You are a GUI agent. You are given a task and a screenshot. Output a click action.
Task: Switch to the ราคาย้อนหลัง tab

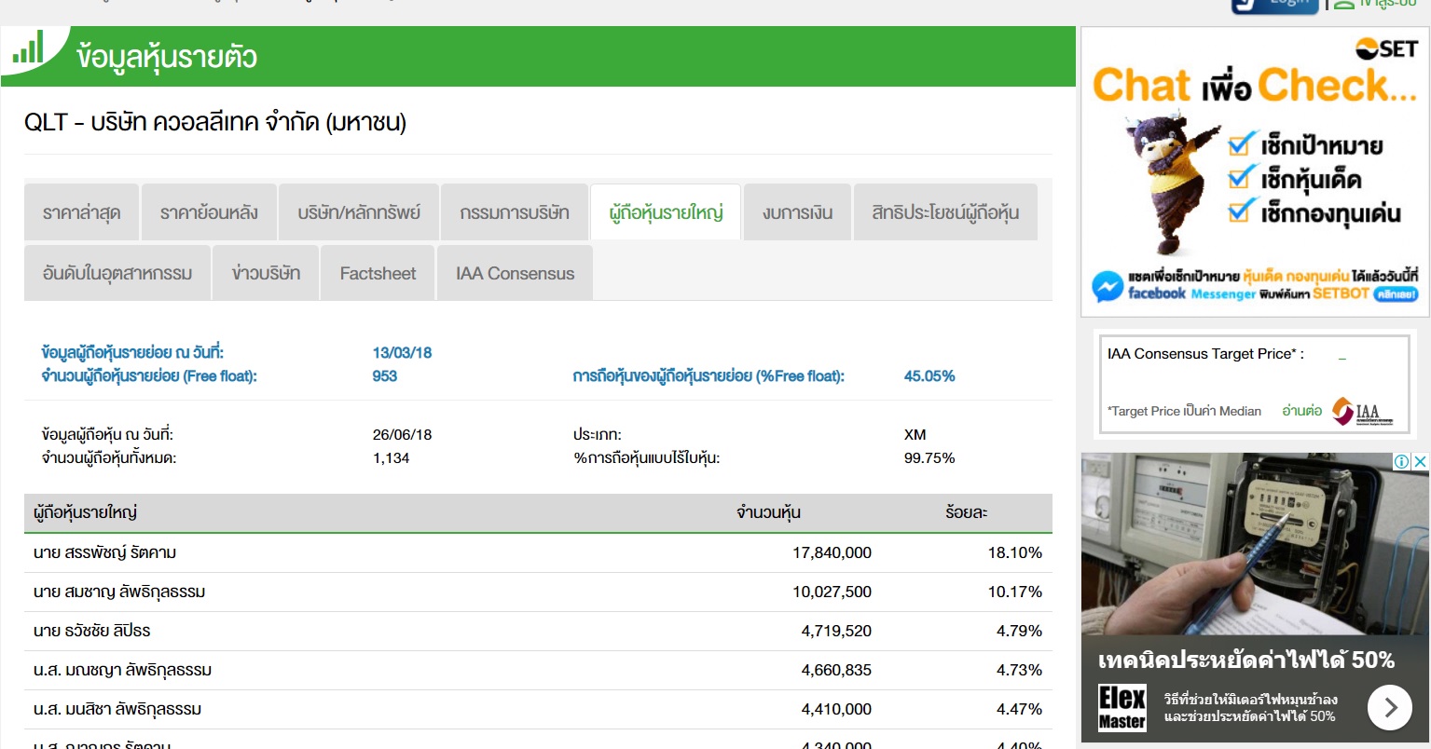pyautogui.click(x=209, y=212)
